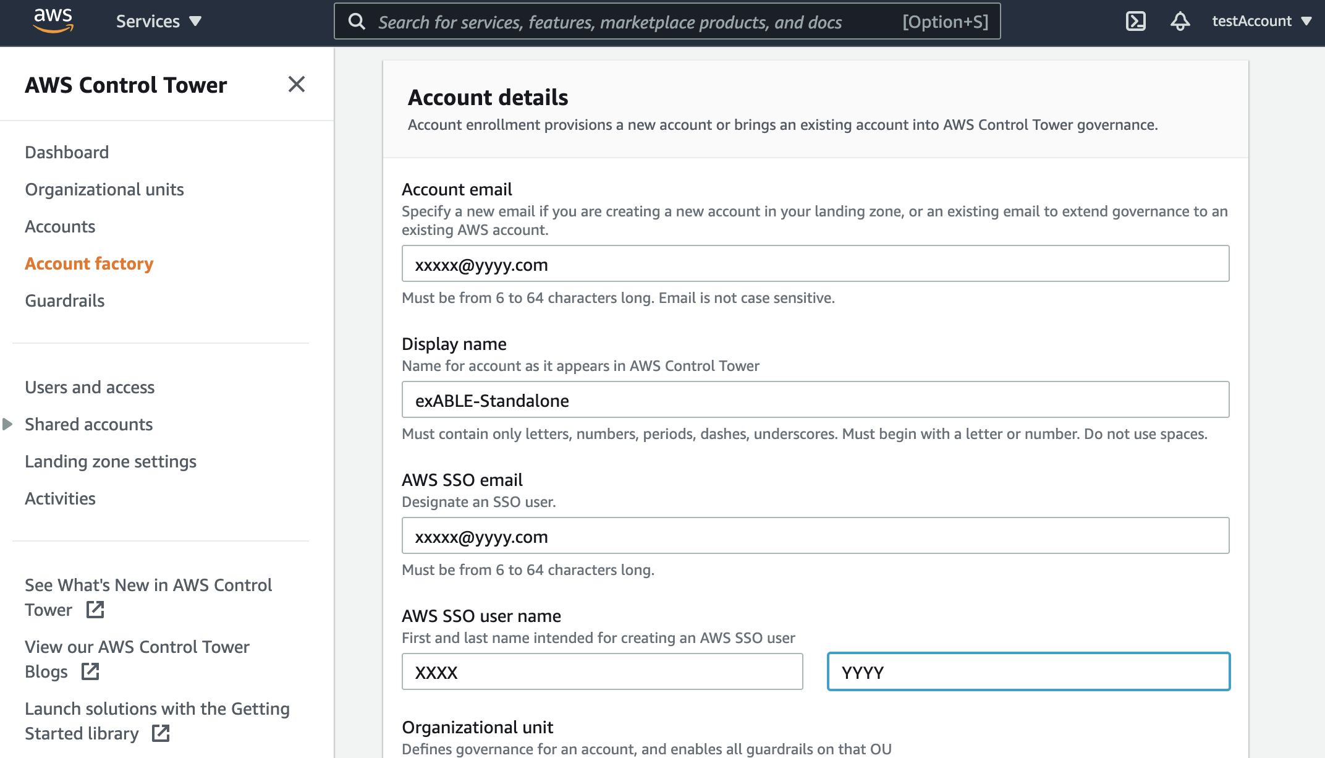Screen dimensions: 1325x758
Task: Expand the Shared accounts arrow
Action: click(7, 424)
